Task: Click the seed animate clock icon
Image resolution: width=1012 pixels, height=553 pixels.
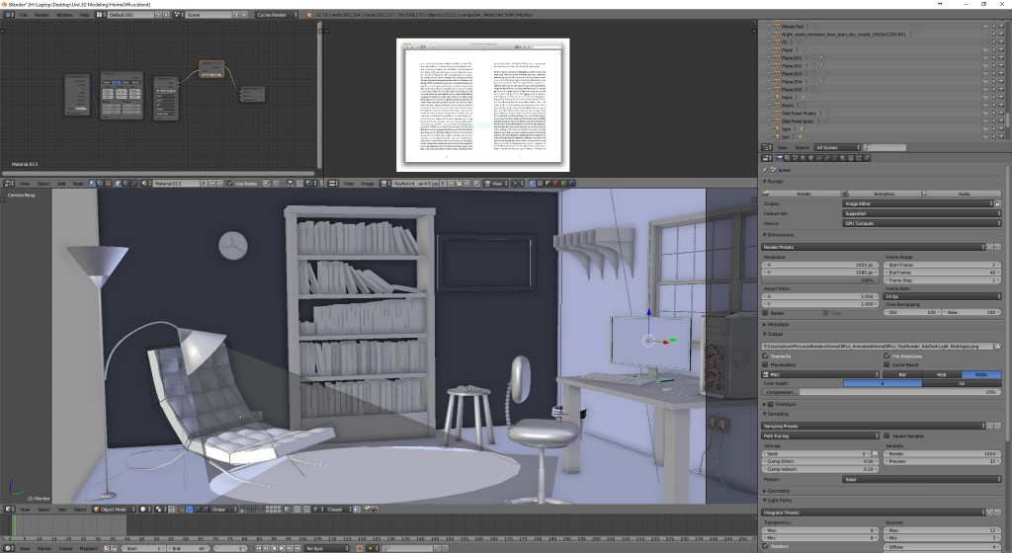Action: click(x=875, y=453)
